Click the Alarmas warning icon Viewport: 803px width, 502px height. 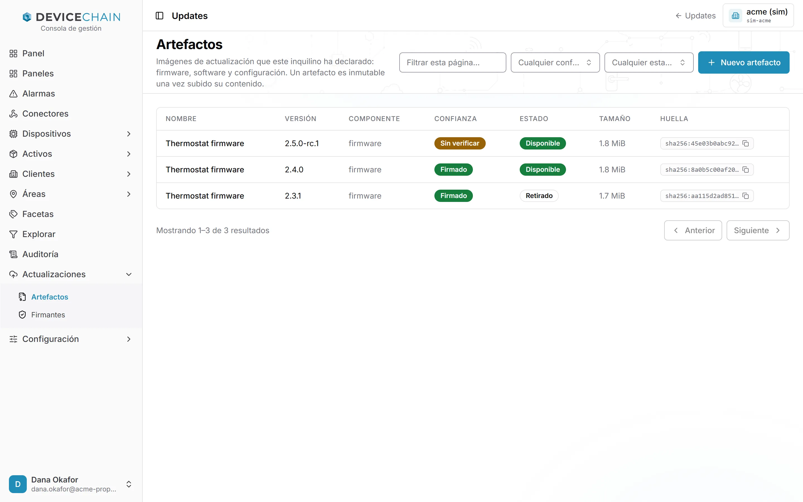[13, 94]
